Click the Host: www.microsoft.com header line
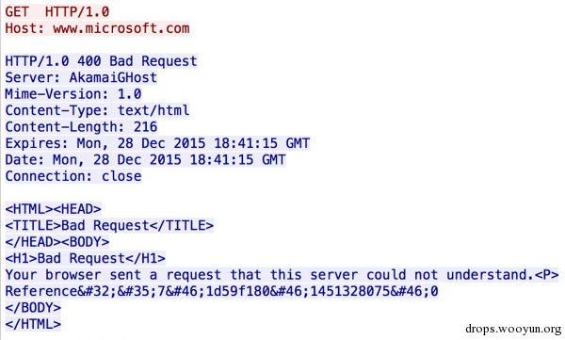Image resolution: width=565 pixels, height=340 pixels. pos(97,28)
